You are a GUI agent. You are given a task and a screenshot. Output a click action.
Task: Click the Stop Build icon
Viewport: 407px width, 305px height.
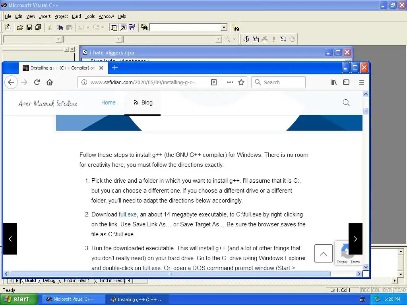click(264, 39)
